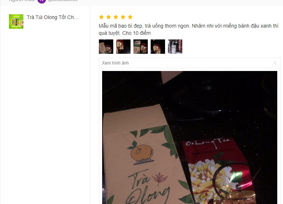This screenshot has width=283, height=204.
Task: Click the green product thumbnail image
Action: coord(16,22)
